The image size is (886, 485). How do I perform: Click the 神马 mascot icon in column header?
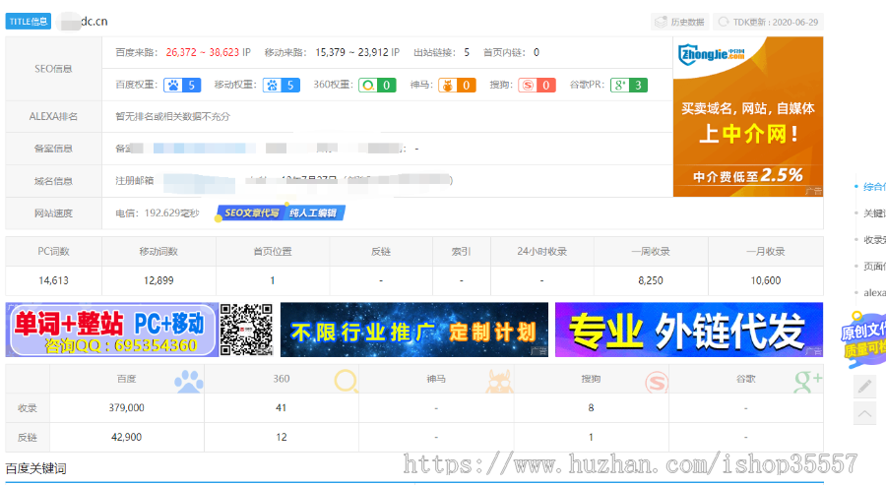(x=499, y=381)
